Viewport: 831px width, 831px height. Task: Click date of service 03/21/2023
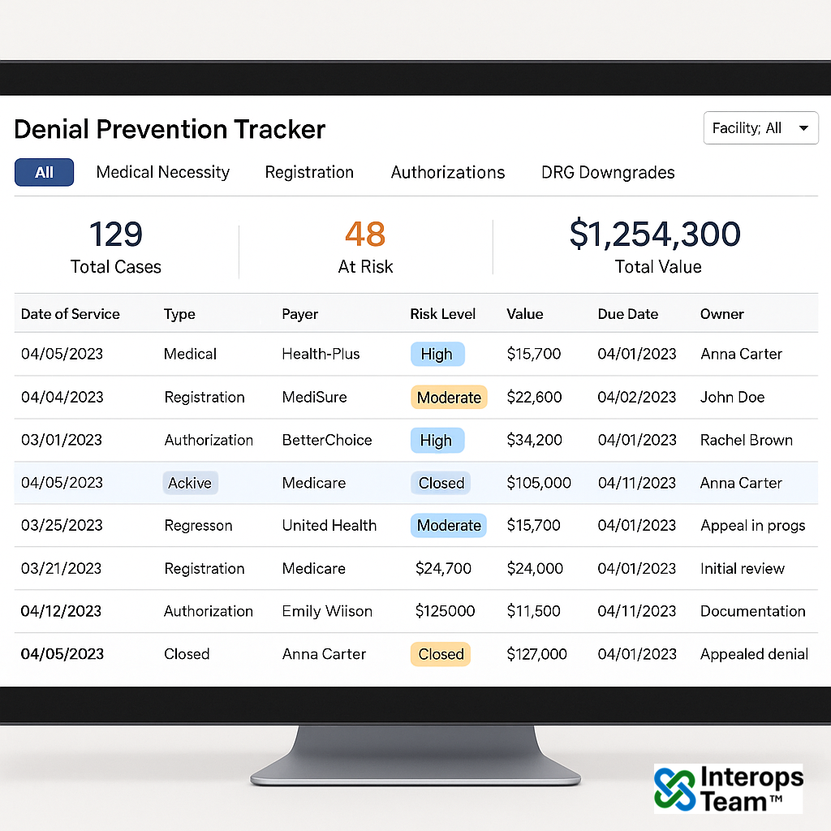[61, 568]
